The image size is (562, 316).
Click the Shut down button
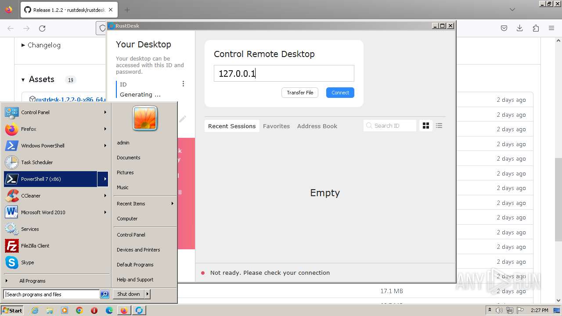tap(129, 294)
